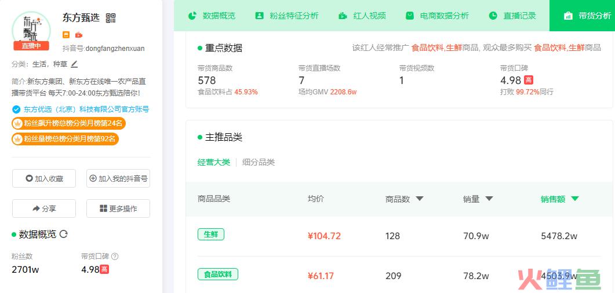Click the 578 带货商品数 value
The image size is (615, 293).
[207, 80]
